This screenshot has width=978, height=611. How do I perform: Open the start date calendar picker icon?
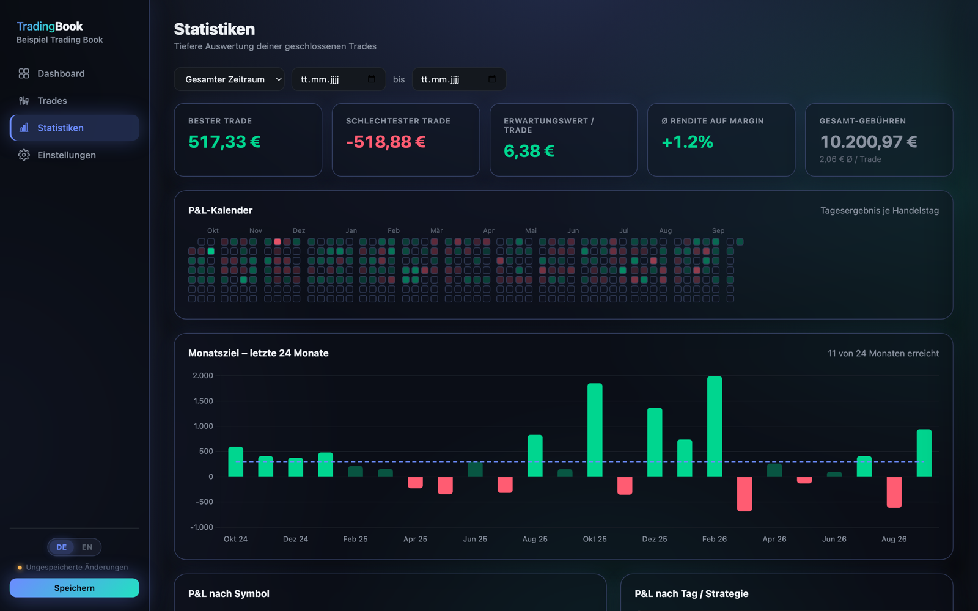pos(372,79)
